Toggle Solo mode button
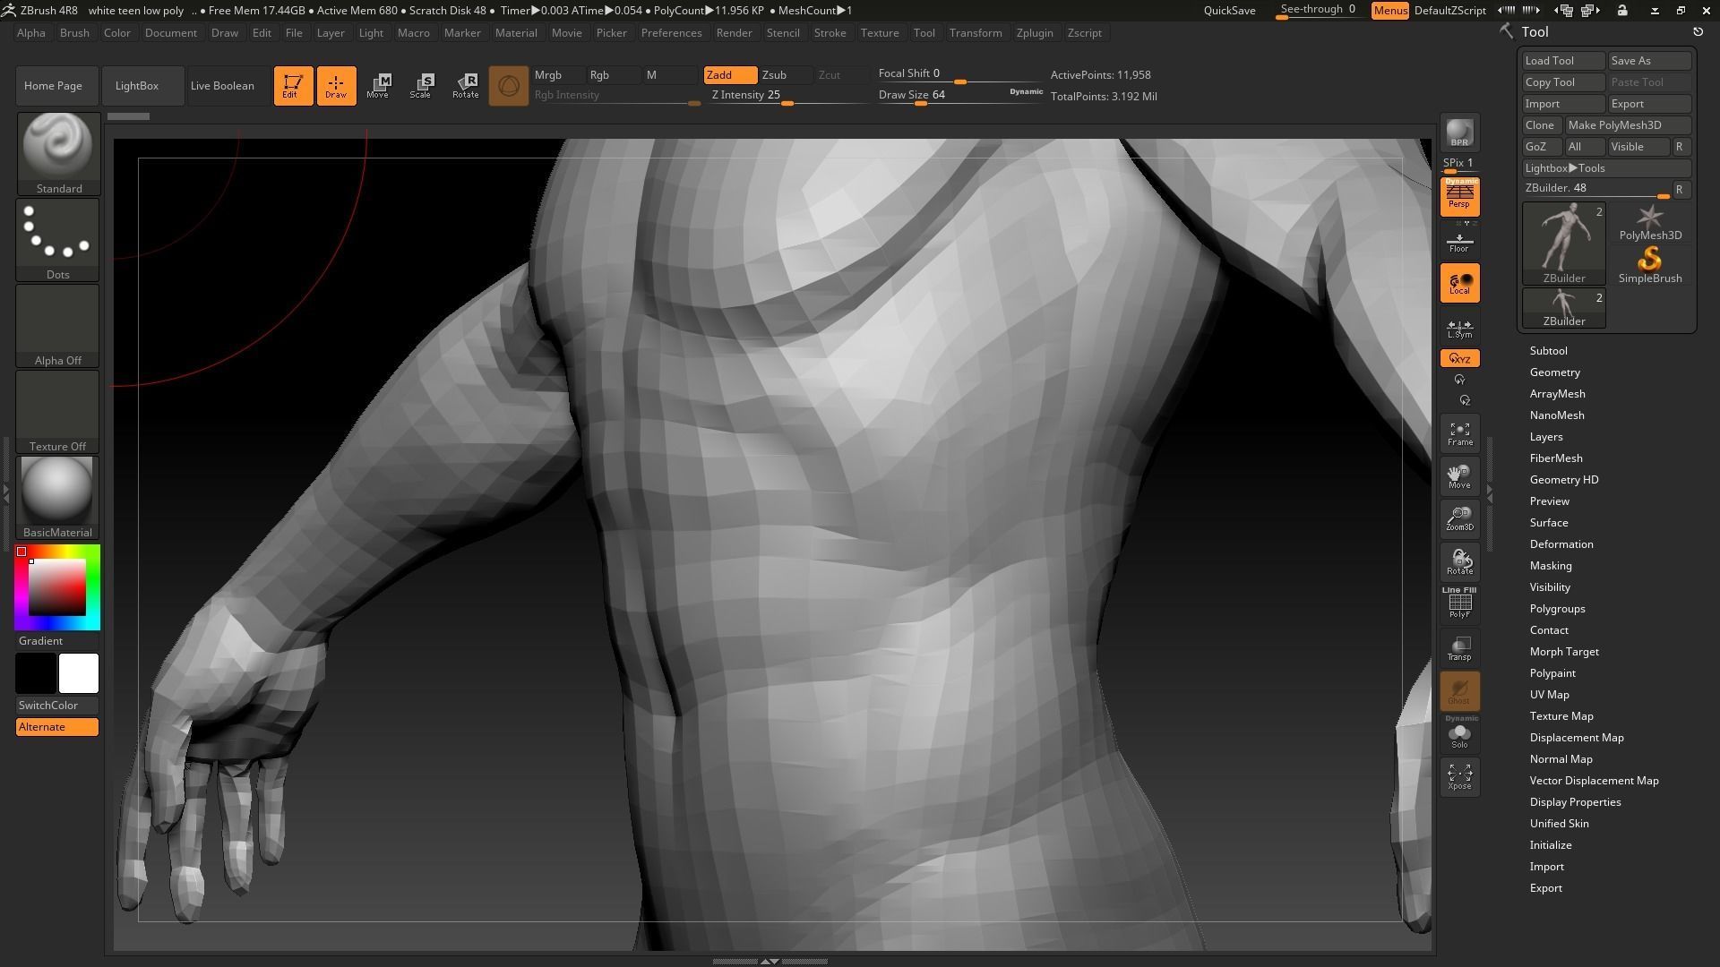The image size is (1720, 967). [x=1459, y=735]
